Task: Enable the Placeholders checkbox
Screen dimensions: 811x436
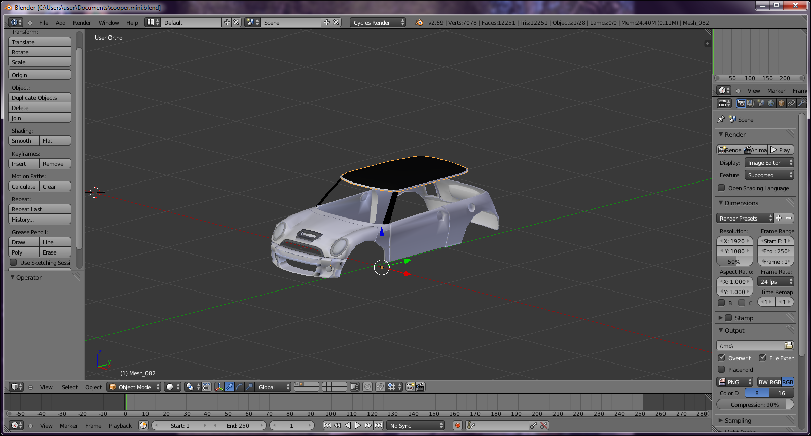Action: 722,369
